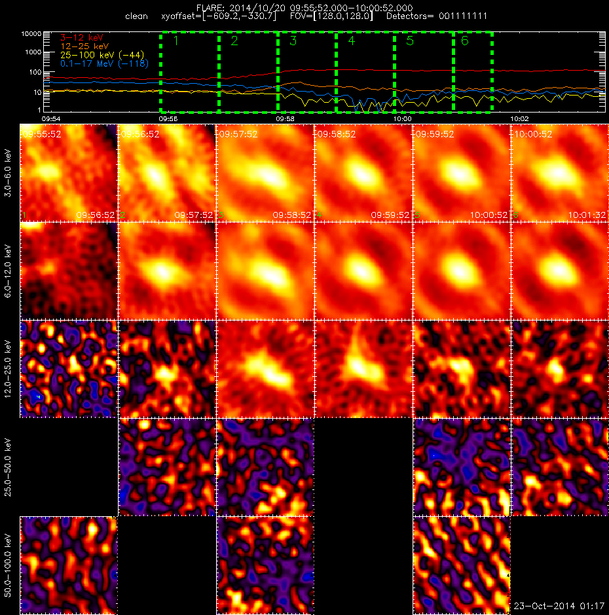Pick the 12.0-25.0 keV image in interval 6 column
The width and height of the screenshot is (609, 615).
point(560,369)
